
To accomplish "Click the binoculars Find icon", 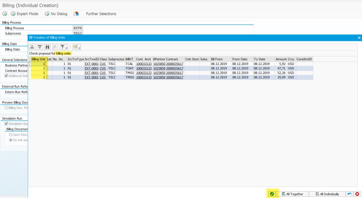I will coord(47,47).
